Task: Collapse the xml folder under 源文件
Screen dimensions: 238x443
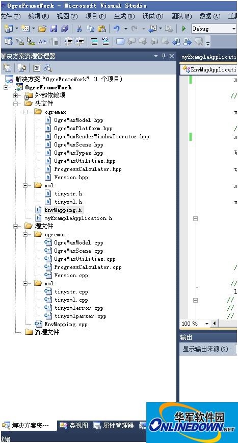Action: click(25, 283)
